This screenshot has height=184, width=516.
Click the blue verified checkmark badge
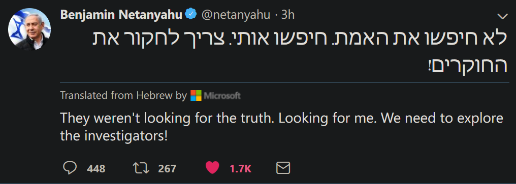pos(191,15)
